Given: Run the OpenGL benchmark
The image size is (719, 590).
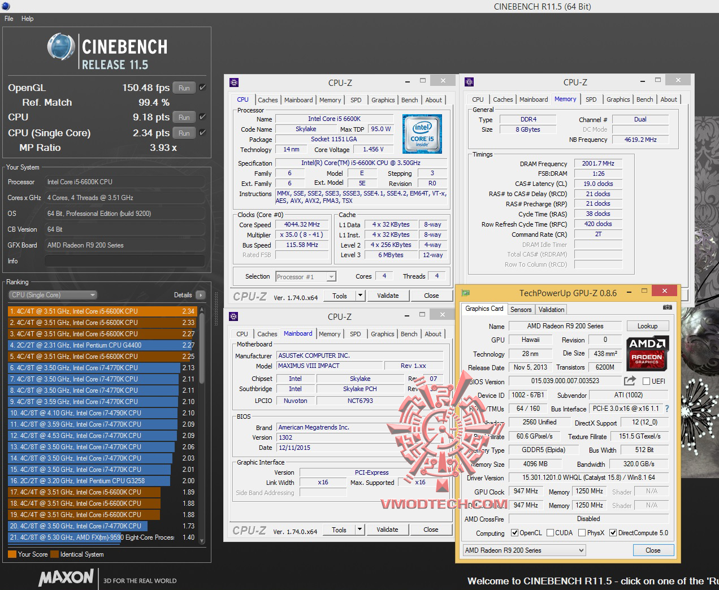Looking at the screenshot, I should [184, 88].
